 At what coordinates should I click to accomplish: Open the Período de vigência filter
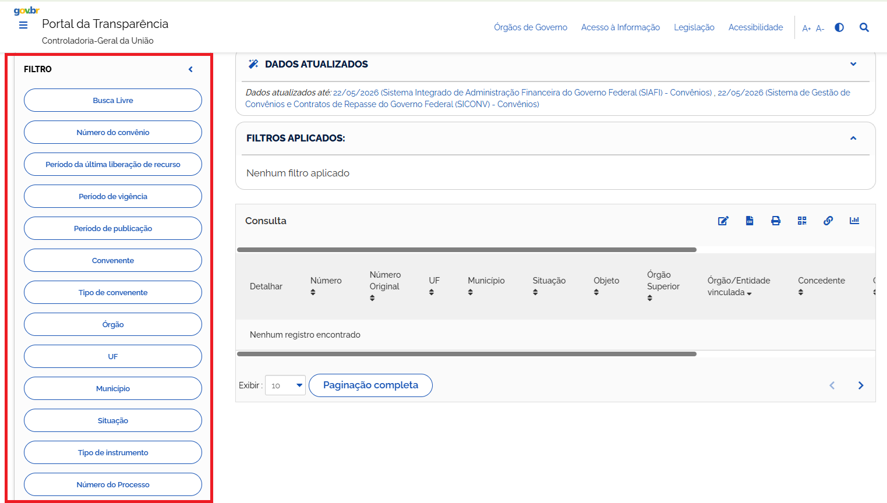pos(113,196)
